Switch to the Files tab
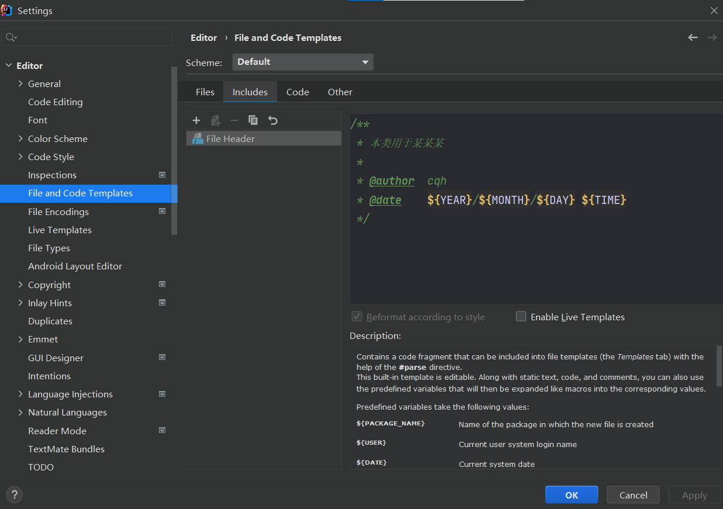The image size is (723, 509). pyautogui.click(x=205, y=92)
